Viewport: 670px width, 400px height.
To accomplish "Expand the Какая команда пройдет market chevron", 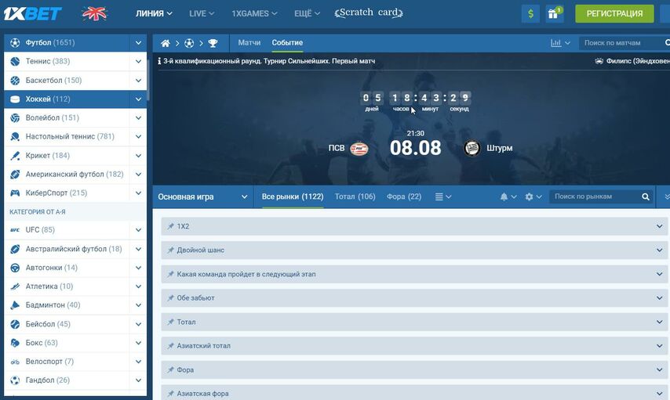I will pos(659,274).
